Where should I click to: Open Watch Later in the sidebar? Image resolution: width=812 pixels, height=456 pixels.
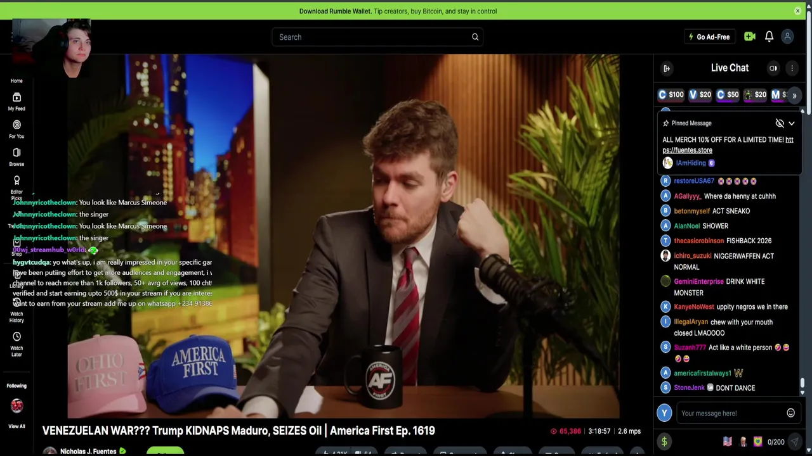tap(16, 343)
